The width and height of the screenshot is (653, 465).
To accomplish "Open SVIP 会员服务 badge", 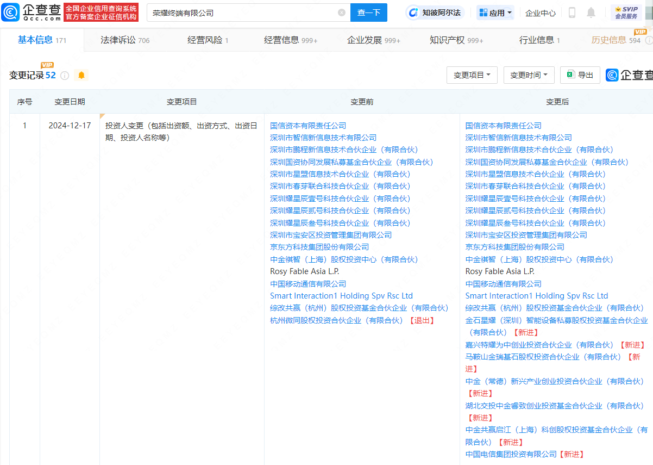I will click(x=626, y=13).
